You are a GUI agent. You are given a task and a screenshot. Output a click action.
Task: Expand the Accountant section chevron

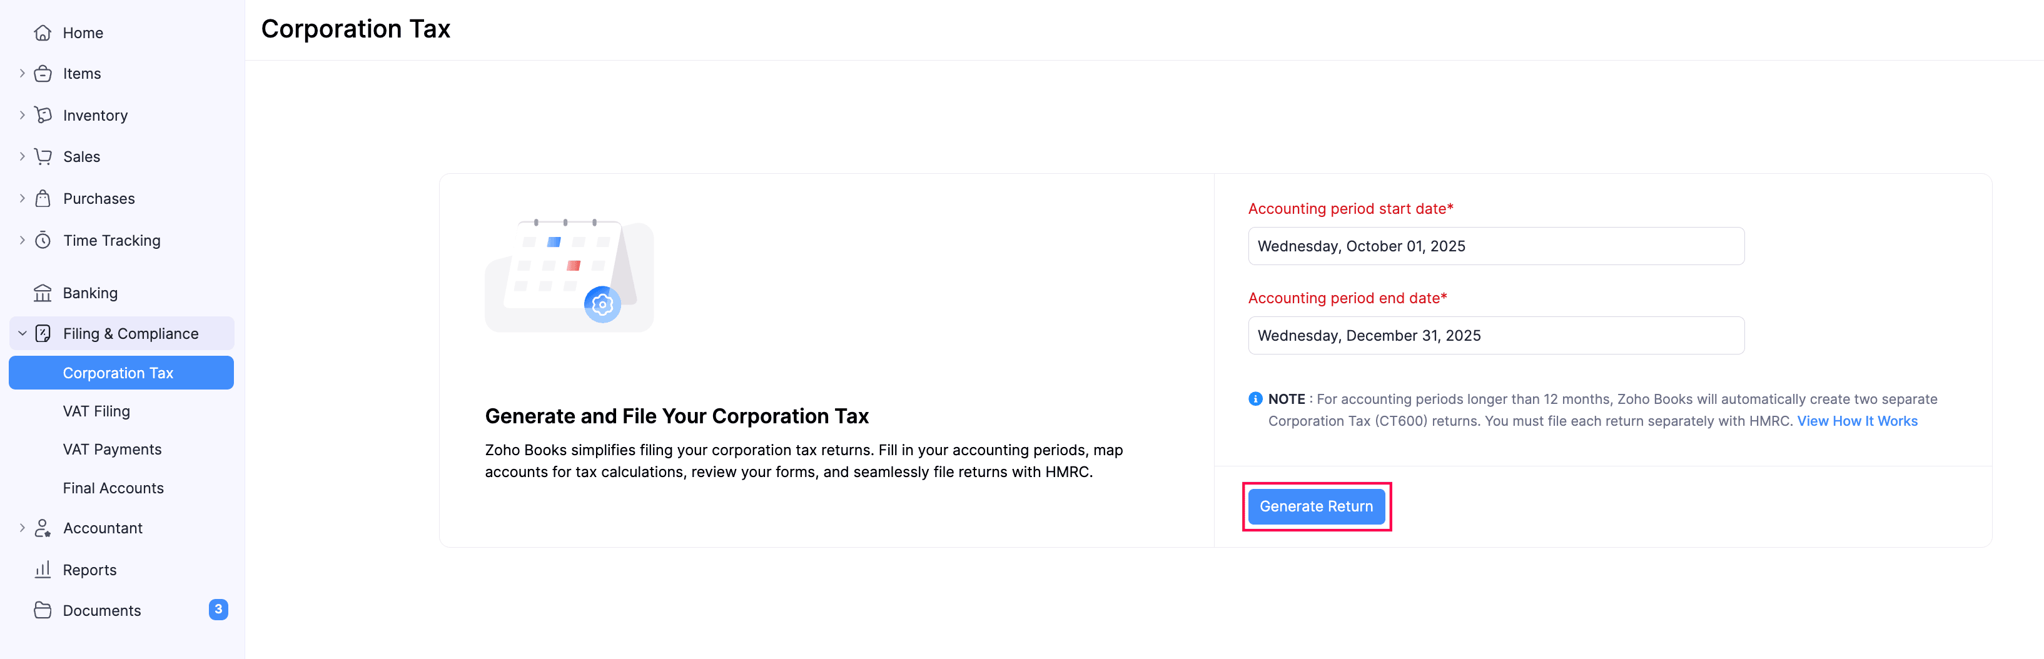tap(23, 527)
